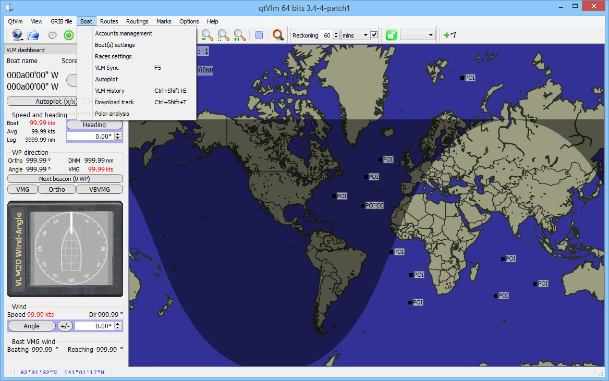Viewport: 609px width, 381px height.
Task: Open Polar analysis from Boat menu
Action: tap(137, 114)
